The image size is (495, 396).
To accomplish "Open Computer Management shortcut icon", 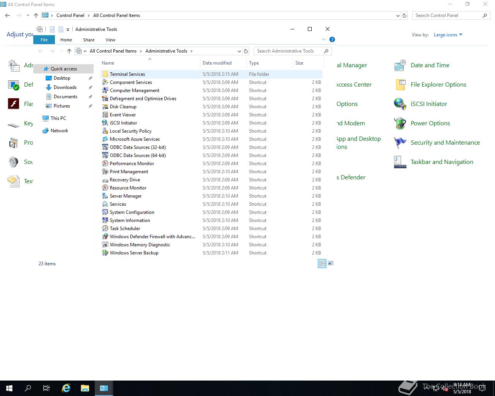I will point(105,90).
